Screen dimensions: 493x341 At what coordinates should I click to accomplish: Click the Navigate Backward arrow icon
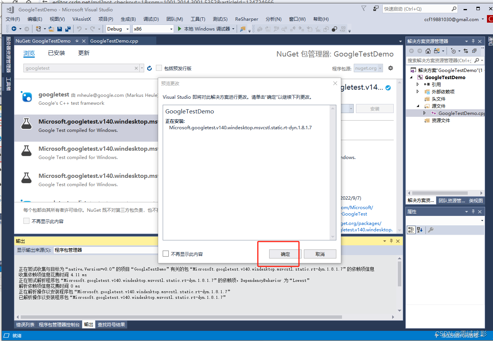tap(14, 29)
